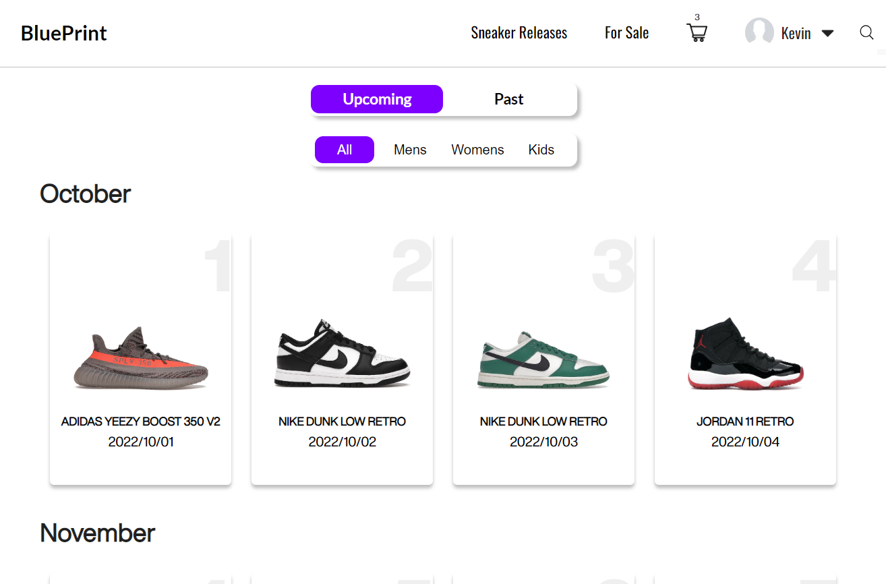Click the Jordan 11 Retro shoe image
This screenshot has height=584, width=886.
tap(745, 355)
